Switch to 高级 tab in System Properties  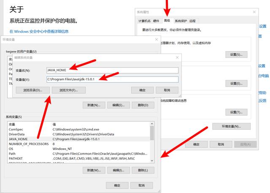167,21
